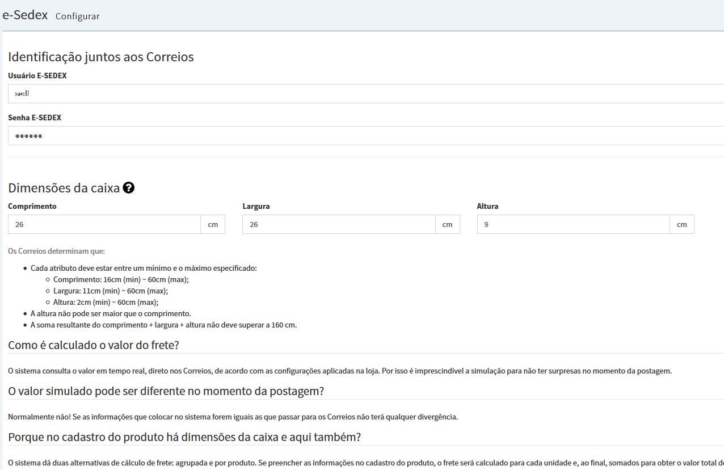Click the paragraph starting Normalmente não!
Screen dimensions: 724x470
(x=233, y=417)
